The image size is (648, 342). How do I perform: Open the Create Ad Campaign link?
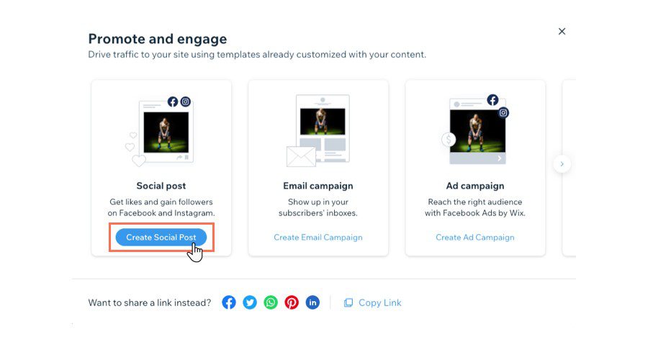pos(475,238)
